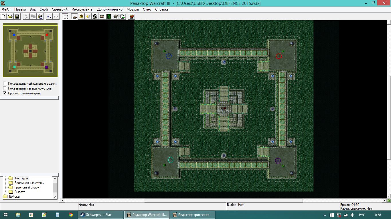
Task: Open the Дополнительно menu
Action: (110, 9)
